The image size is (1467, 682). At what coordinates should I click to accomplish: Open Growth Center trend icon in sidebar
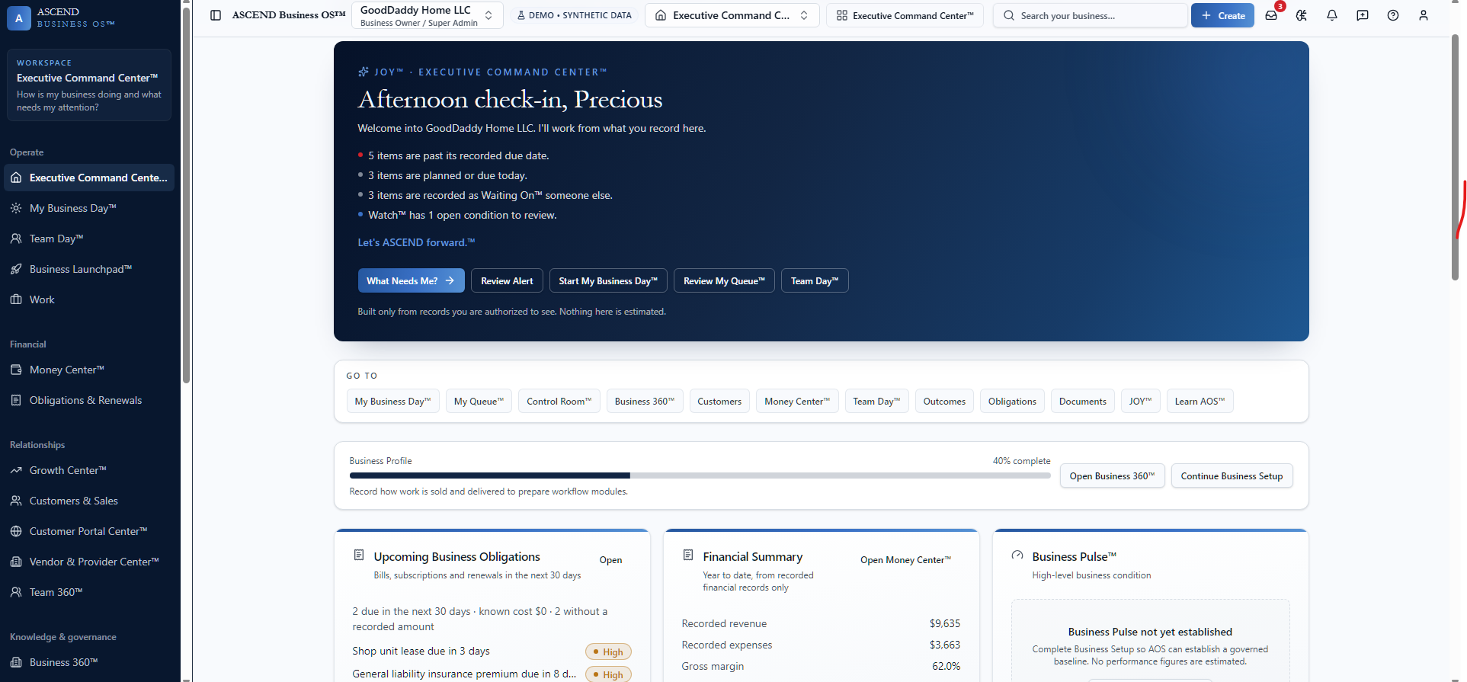click(x=16, y=470)
